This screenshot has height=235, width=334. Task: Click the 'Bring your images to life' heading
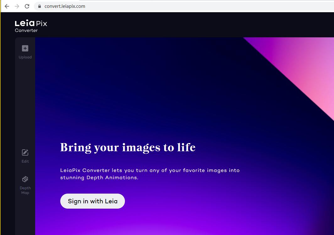coord(128,147)
